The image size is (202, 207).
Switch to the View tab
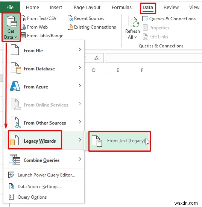coord(194,8)
